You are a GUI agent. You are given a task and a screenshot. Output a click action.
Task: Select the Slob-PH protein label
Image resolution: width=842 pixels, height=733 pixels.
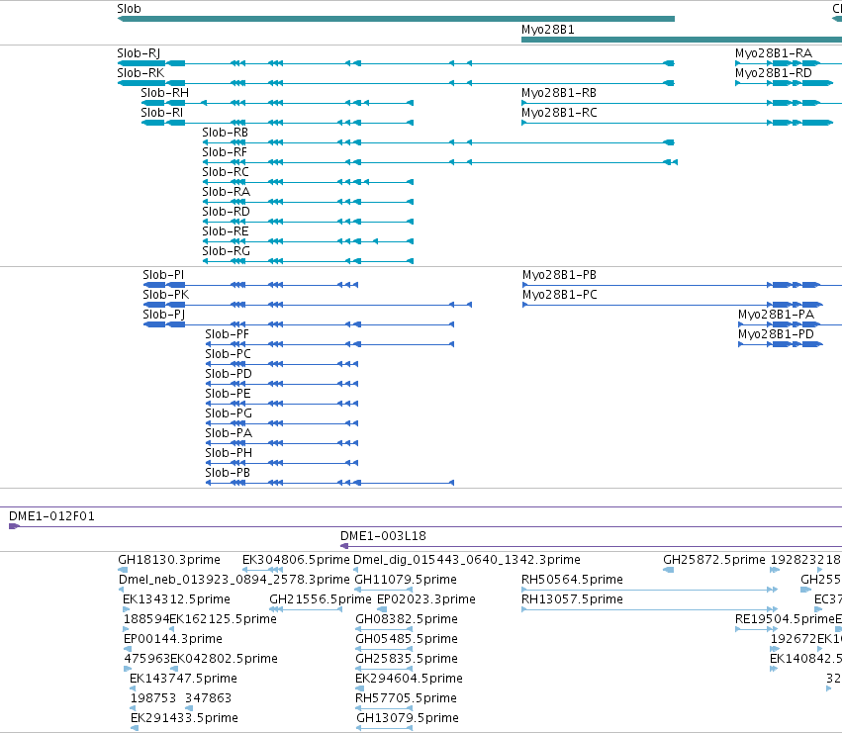[x=229, y=453]
